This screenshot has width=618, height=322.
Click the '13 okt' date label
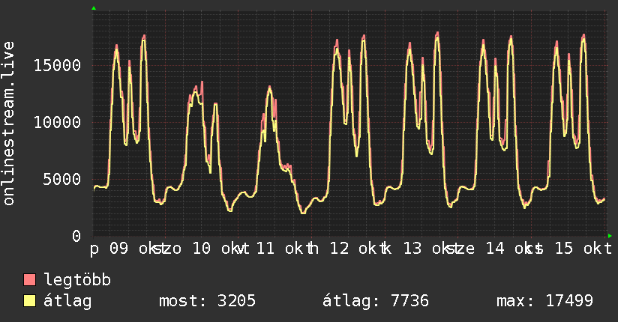tap(427, 249)
